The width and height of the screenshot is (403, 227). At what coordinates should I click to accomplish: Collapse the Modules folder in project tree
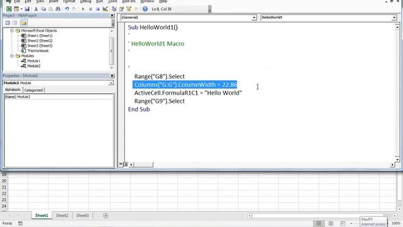point(12,56)
